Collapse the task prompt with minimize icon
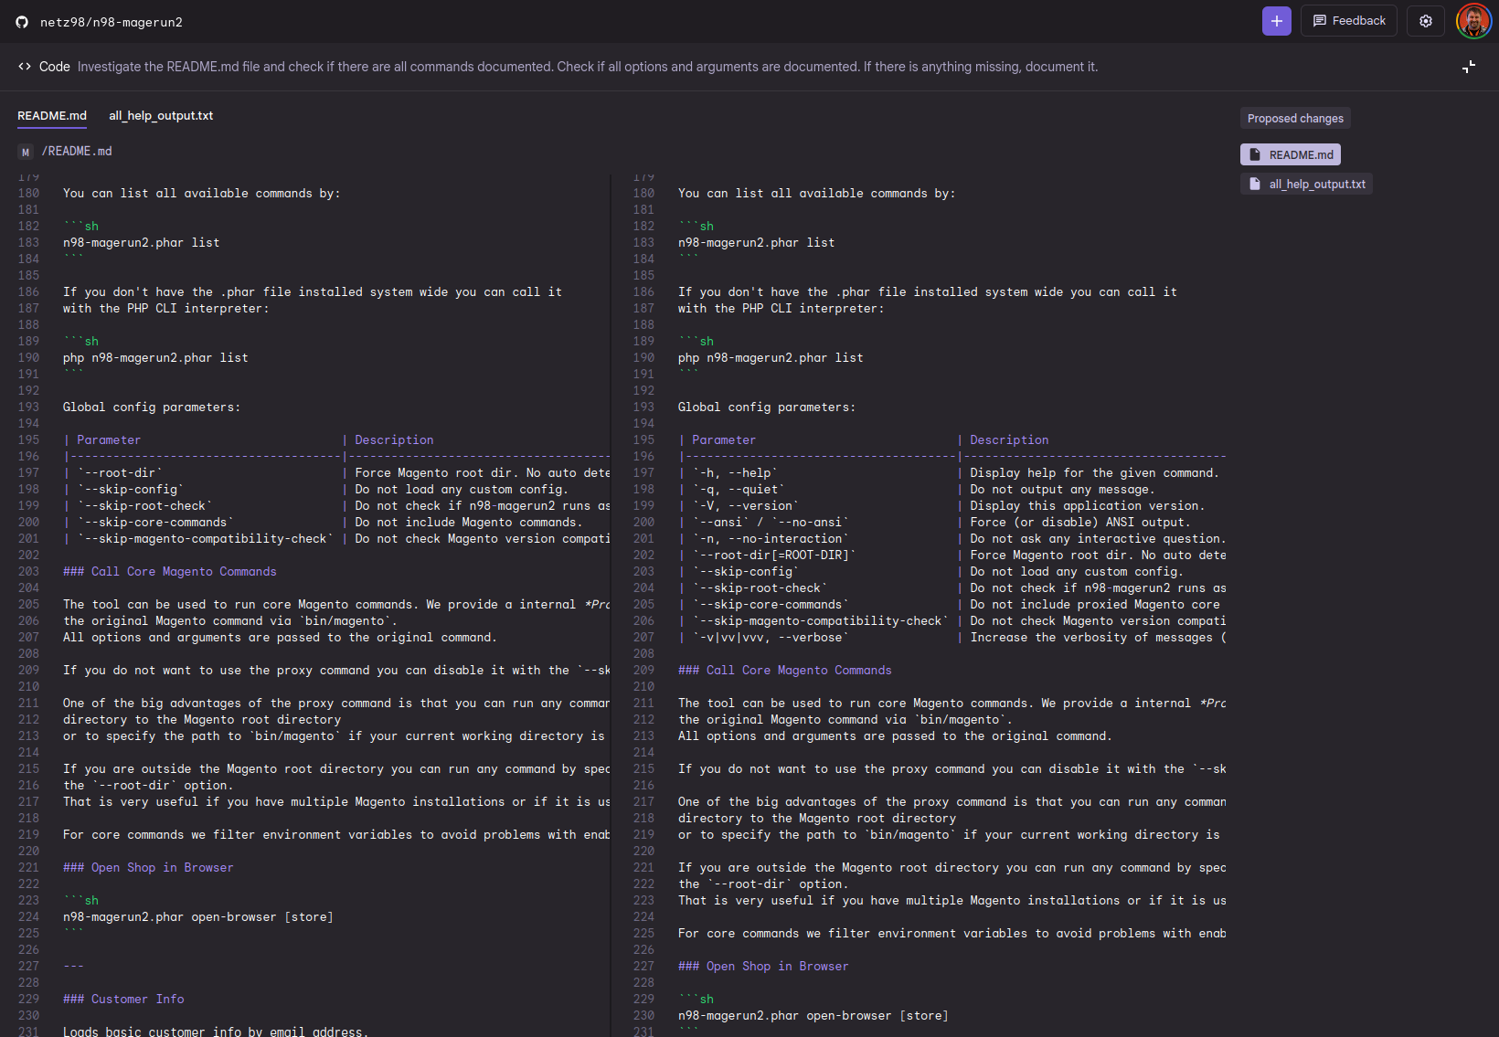The image size is (1499, 1037). click(x=1468, y=67)
